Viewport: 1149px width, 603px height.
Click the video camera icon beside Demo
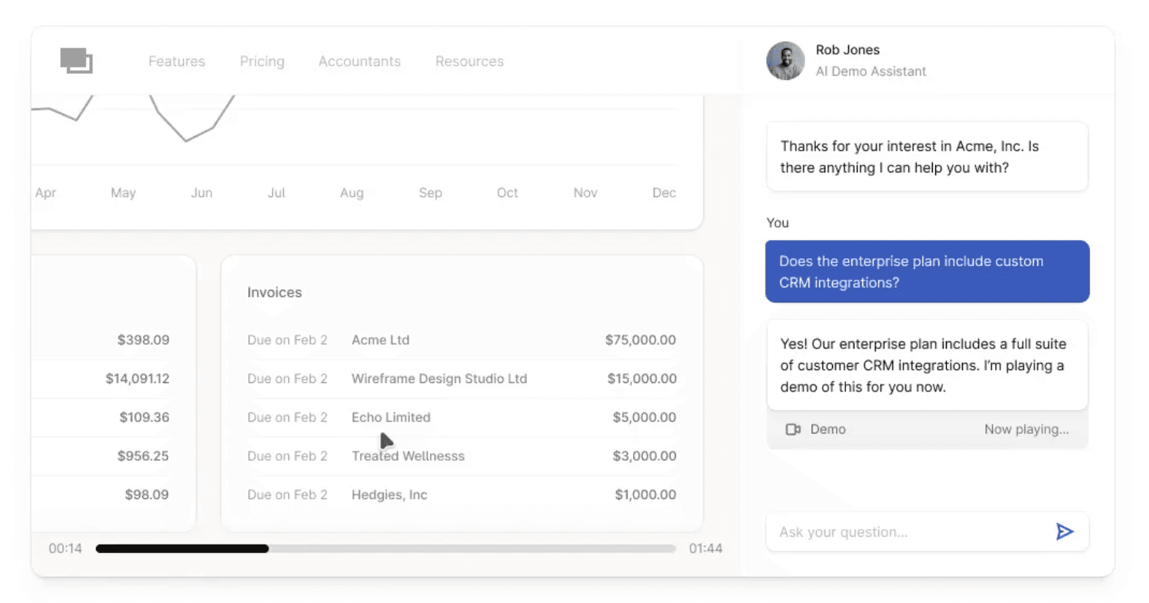tap(794, 430)
